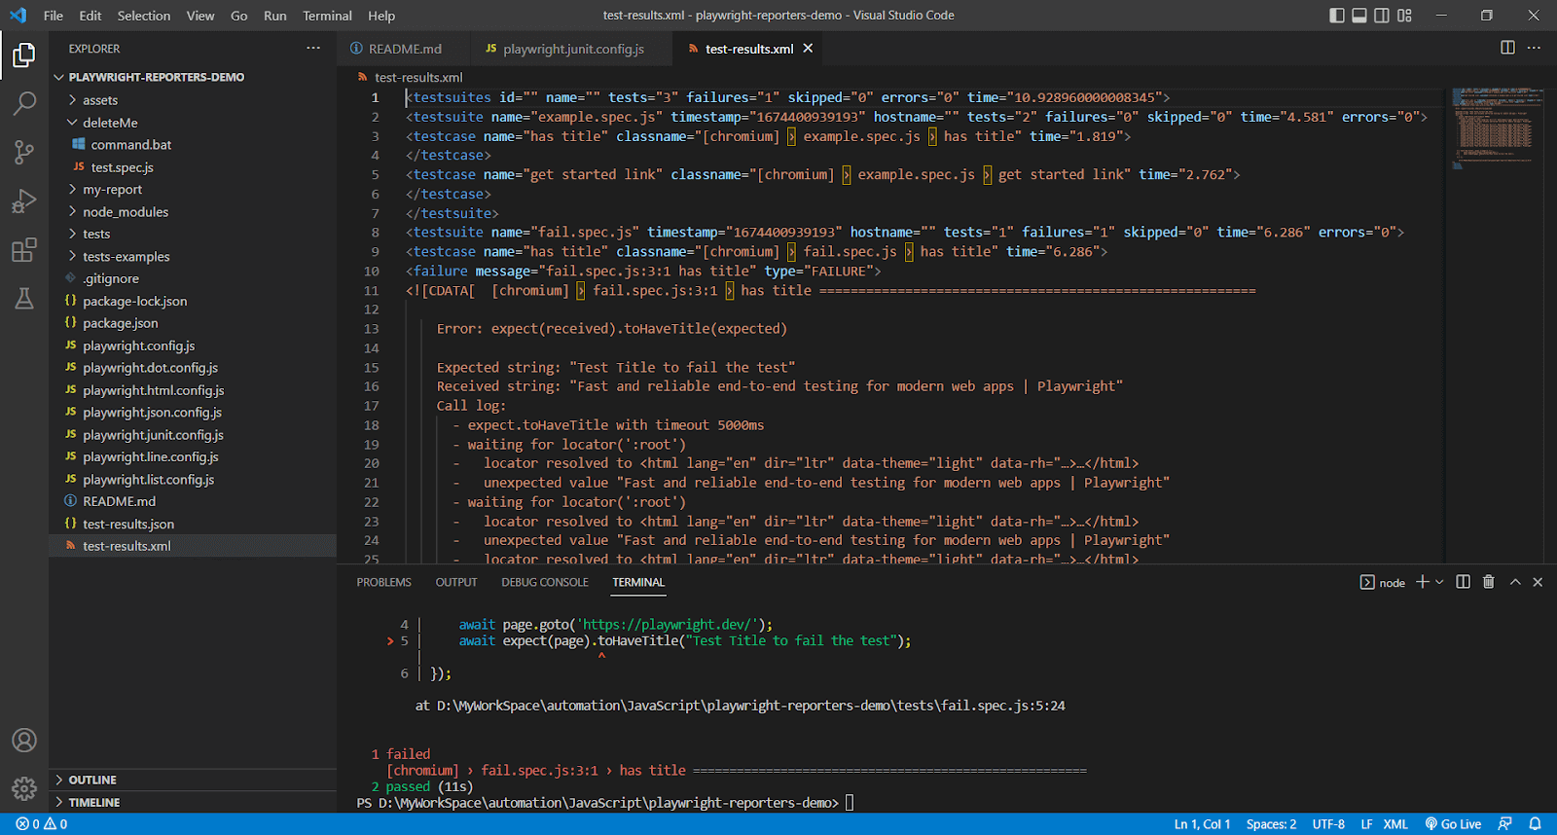
Task: Close the test-results.xml editor tab
Action: coord(808,48)
